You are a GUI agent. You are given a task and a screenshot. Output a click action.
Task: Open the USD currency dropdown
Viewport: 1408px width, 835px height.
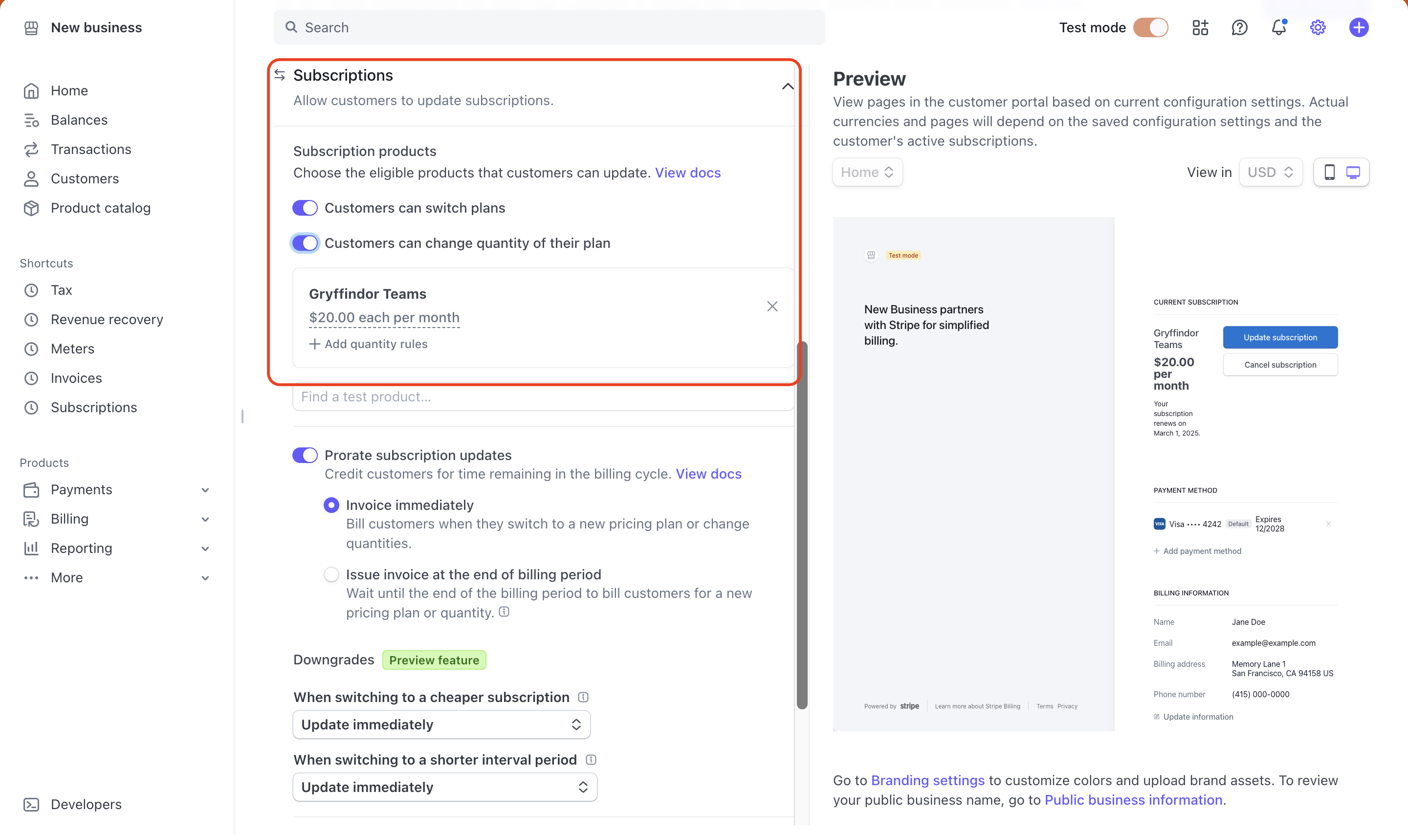[x=1271, y=172]
